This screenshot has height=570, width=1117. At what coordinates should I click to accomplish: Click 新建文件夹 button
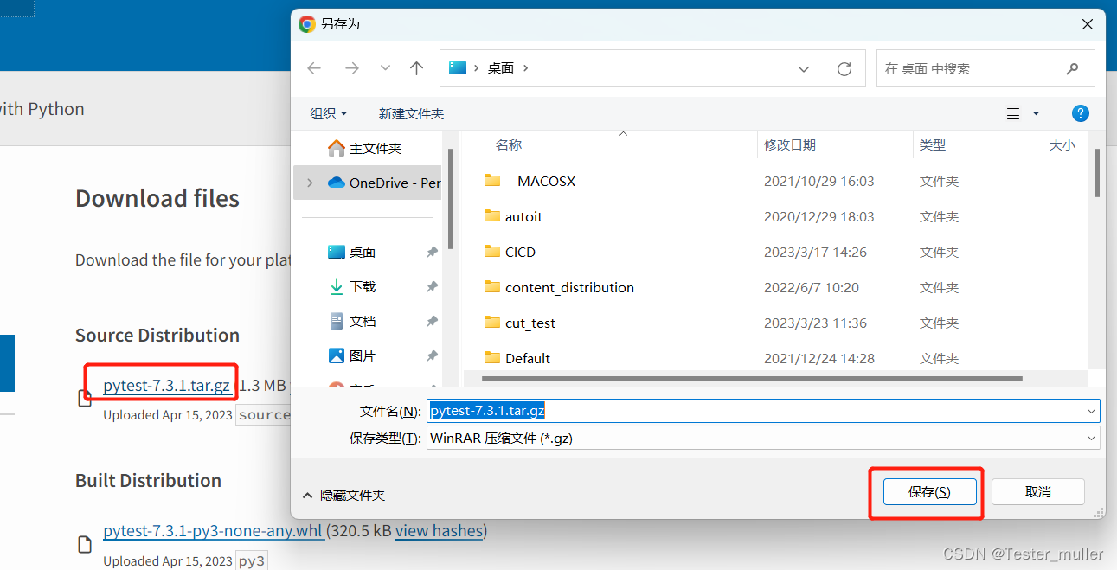point(411,113)
